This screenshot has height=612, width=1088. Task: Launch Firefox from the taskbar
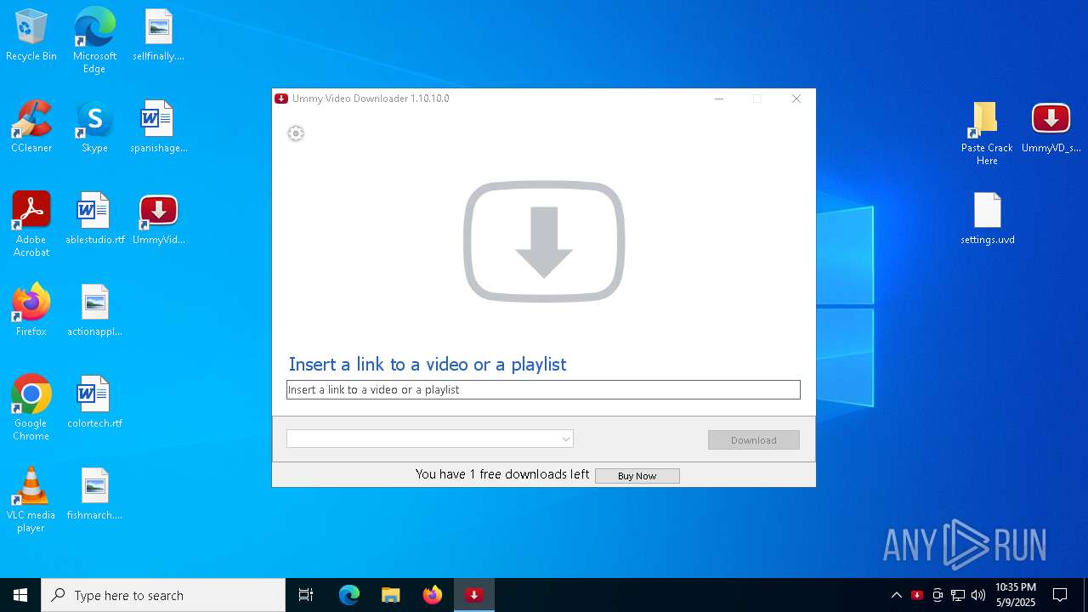(432, 595)
